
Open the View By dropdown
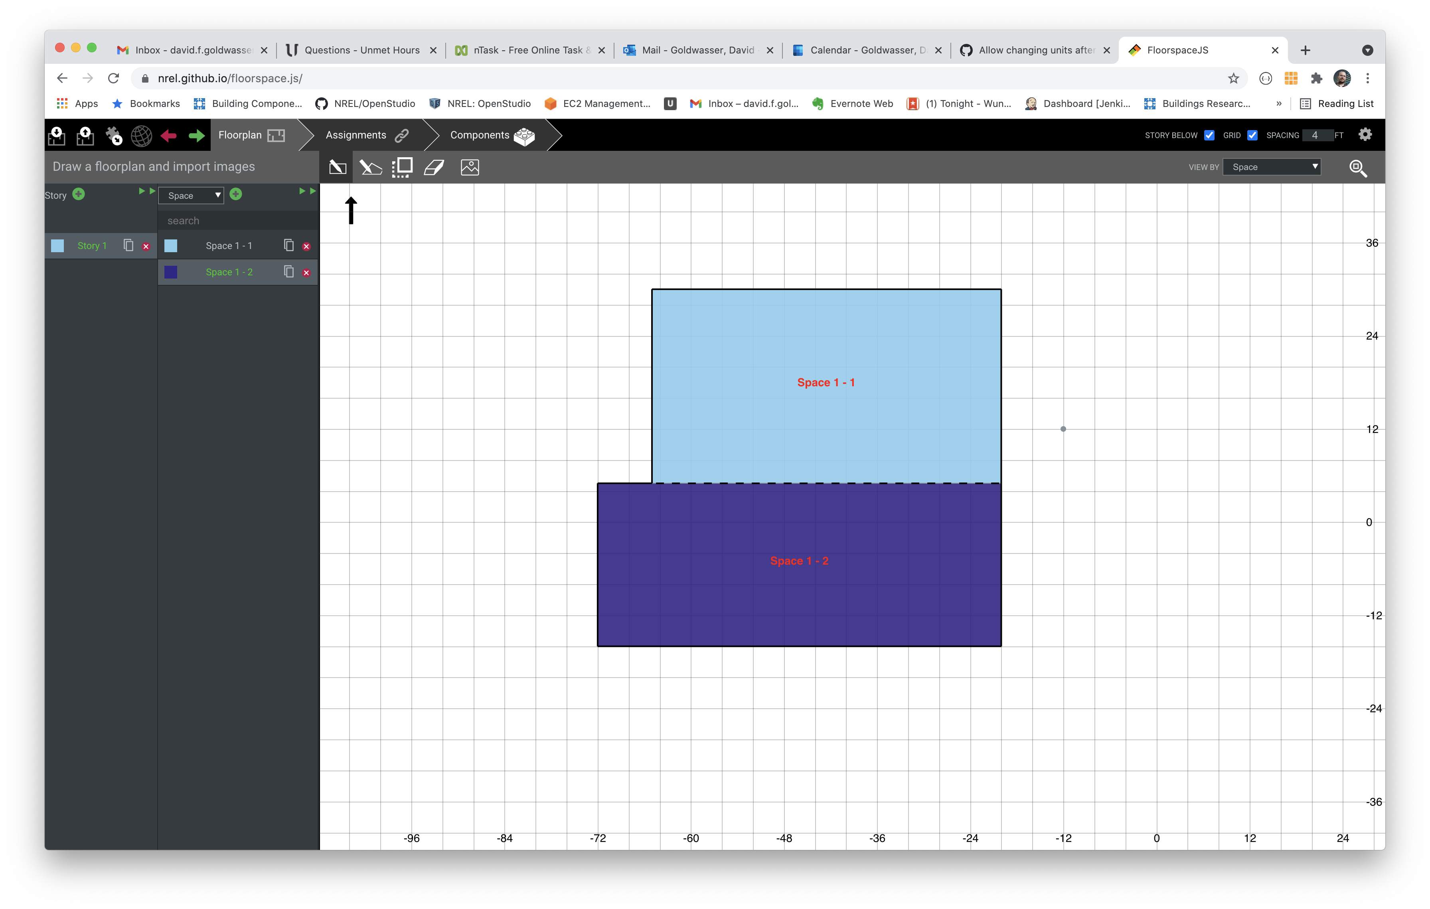pos(1272,168)
